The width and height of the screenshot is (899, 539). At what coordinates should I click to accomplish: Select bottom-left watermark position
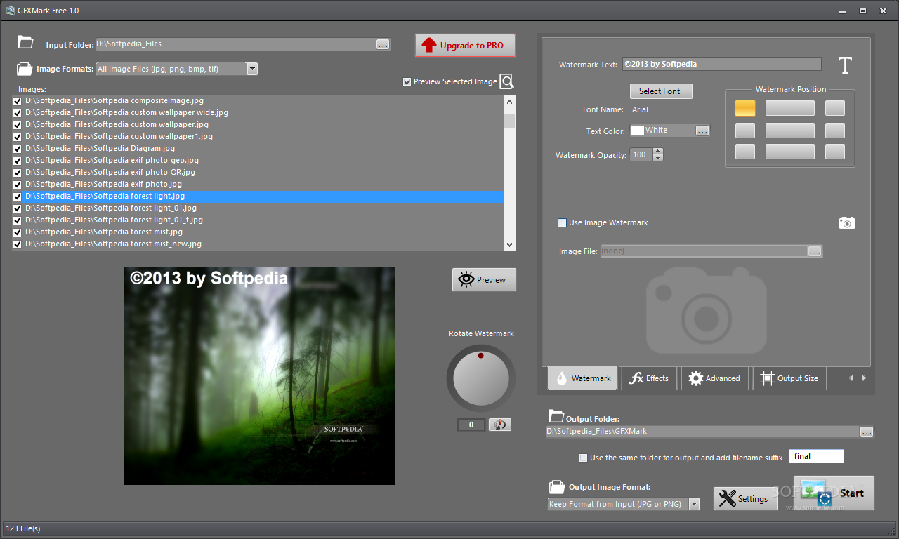tap(745, 152)
